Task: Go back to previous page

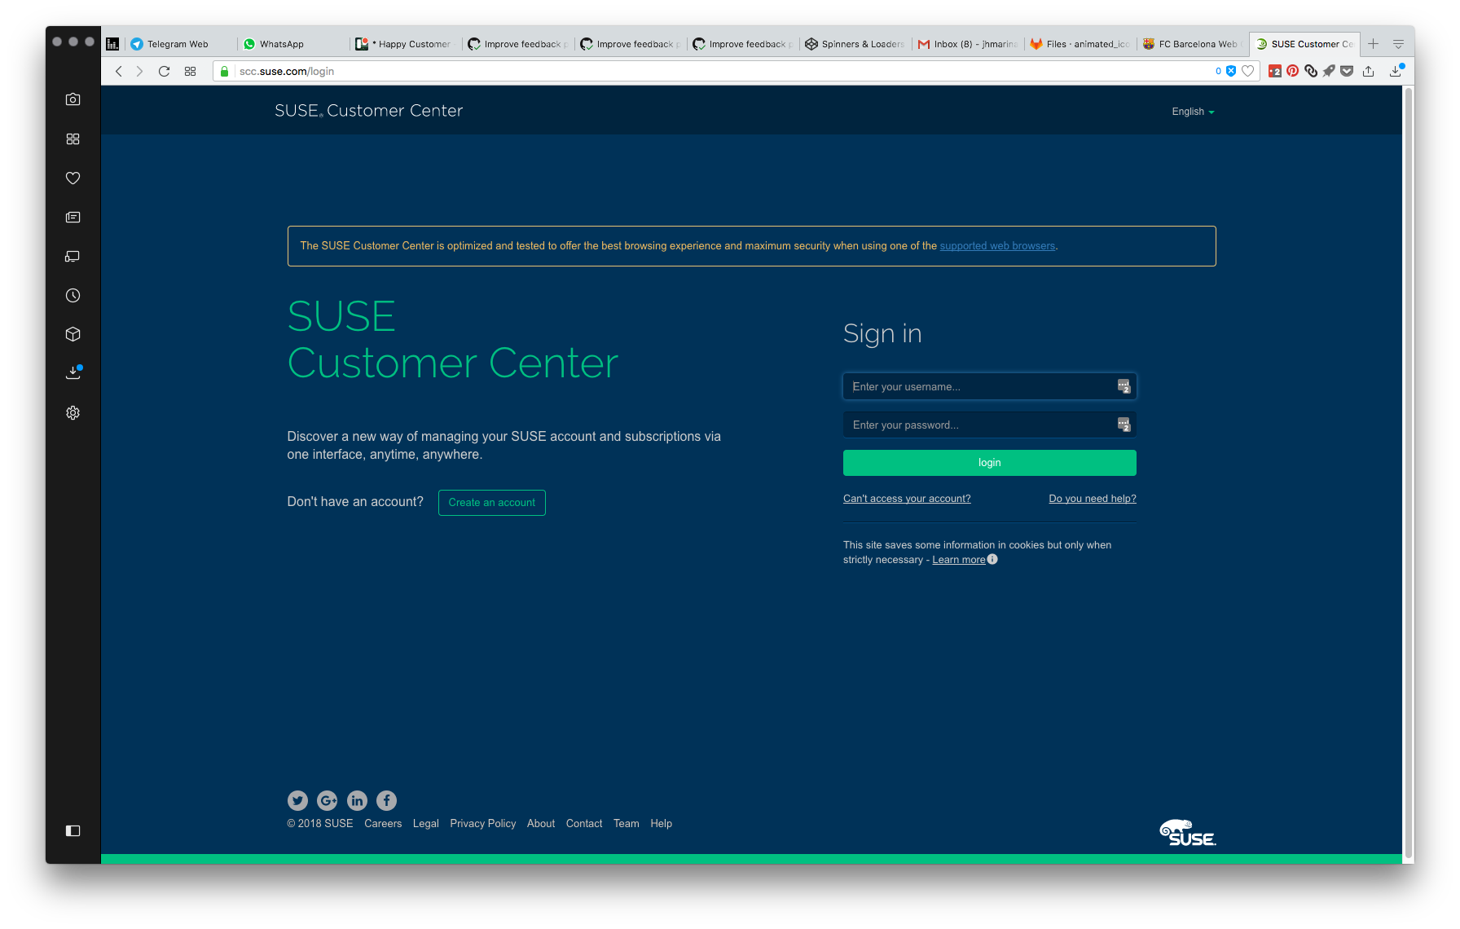Action: tap(119, 71)
